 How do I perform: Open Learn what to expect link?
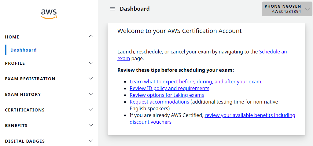pyautogui.click(x=195, y=82)
